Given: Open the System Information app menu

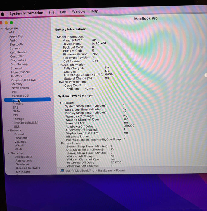Looking at the screenshot, I should tap(26, 13).
